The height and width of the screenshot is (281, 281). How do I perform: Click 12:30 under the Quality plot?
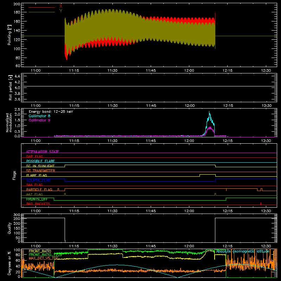point(266,246)
